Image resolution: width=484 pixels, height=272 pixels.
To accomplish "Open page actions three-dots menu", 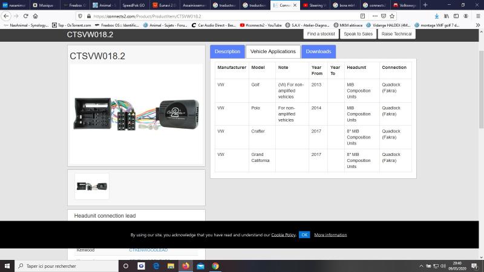I will (x=374, y=16).
